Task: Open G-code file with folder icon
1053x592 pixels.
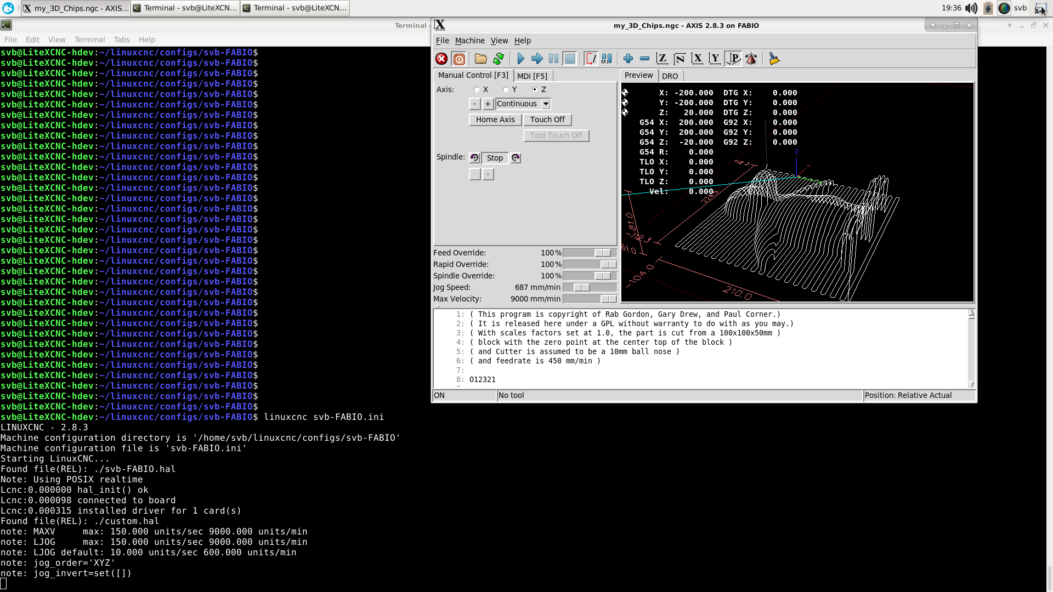Action: coord(481,59)
